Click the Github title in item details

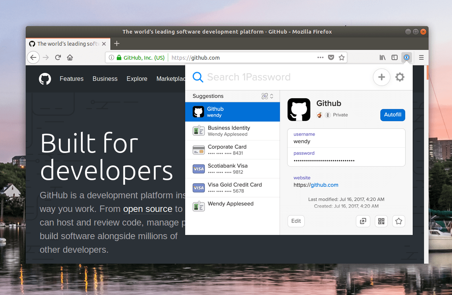[x=329, y=103]
